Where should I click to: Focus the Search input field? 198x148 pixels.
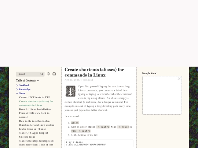pos(30,74)
